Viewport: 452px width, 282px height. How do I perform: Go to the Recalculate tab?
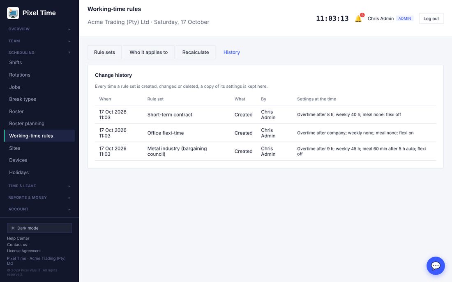pyautogui.click(x=196, y=52)
